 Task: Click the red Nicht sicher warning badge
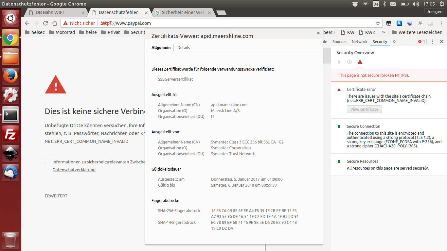pos(79,23)
